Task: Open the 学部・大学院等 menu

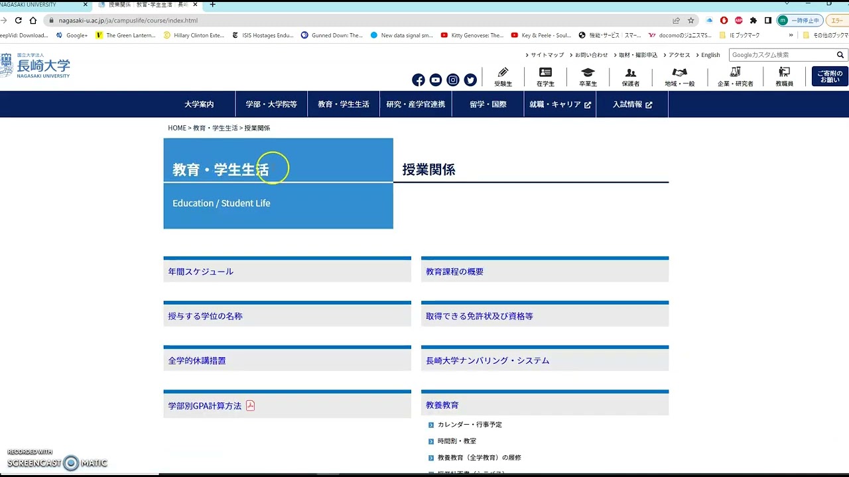Action: point(271,104)
